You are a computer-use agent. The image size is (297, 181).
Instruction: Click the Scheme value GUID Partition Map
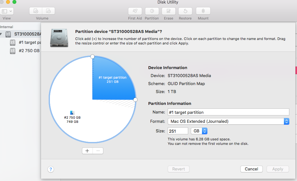[186, 84]
